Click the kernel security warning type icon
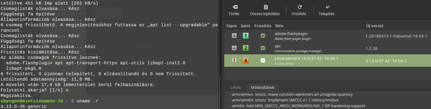Image resolution: width=431 pixels, height=109 pixels. 234,60
